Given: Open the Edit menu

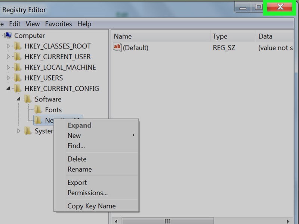Looking at the screenshot, I should click(15, 24).
